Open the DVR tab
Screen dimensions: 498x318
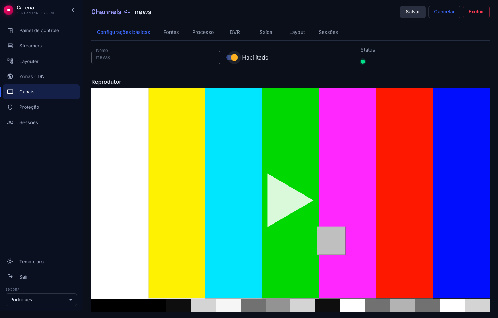(x=235, y=32)
